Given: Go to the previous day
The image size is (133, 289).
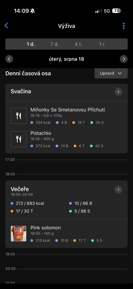Looking at the screenshot, I should (x=9, y=59).
